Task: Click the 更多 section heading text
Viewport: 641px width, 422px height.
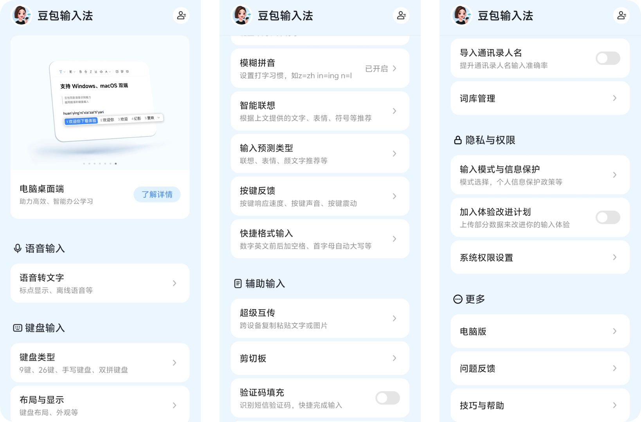Action: 475,299
